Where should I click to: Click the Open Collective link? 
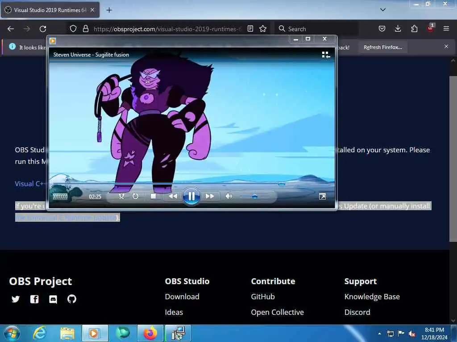[278, 312]
